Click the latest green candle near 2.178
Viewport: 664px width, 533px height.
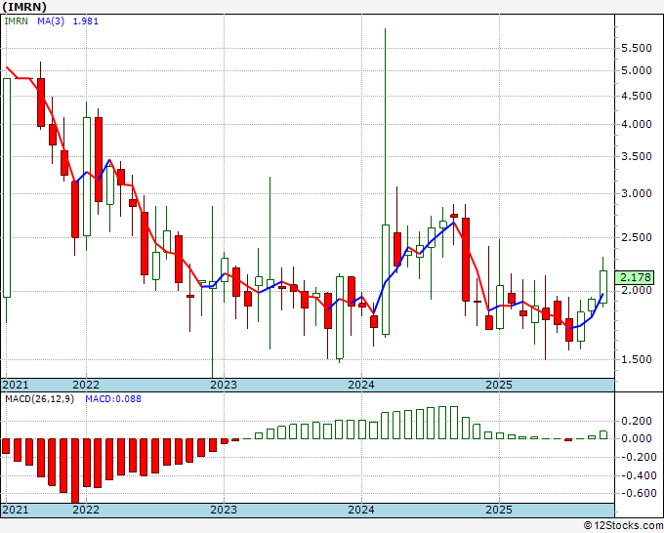pos(603,287)
